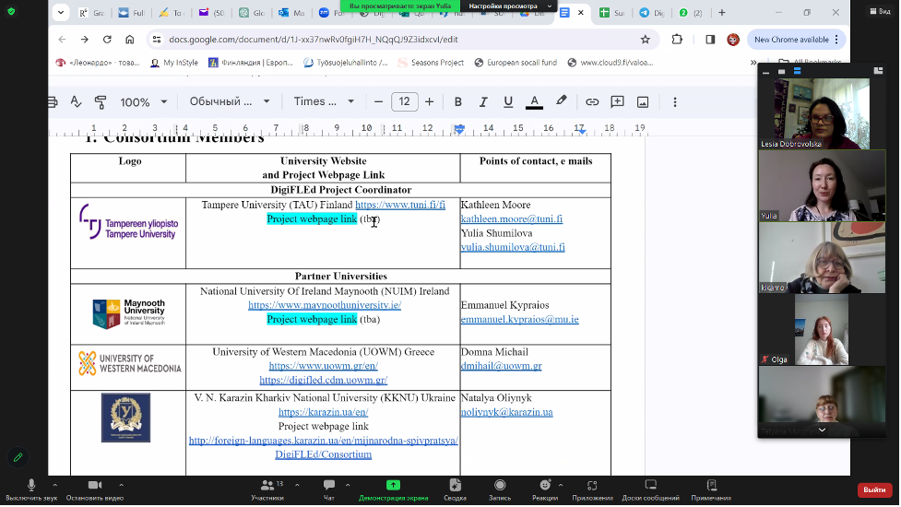The width and height of the screenshot is (901, 507).
Task: Toggle Chrome side panel icon
Action: 710,40
